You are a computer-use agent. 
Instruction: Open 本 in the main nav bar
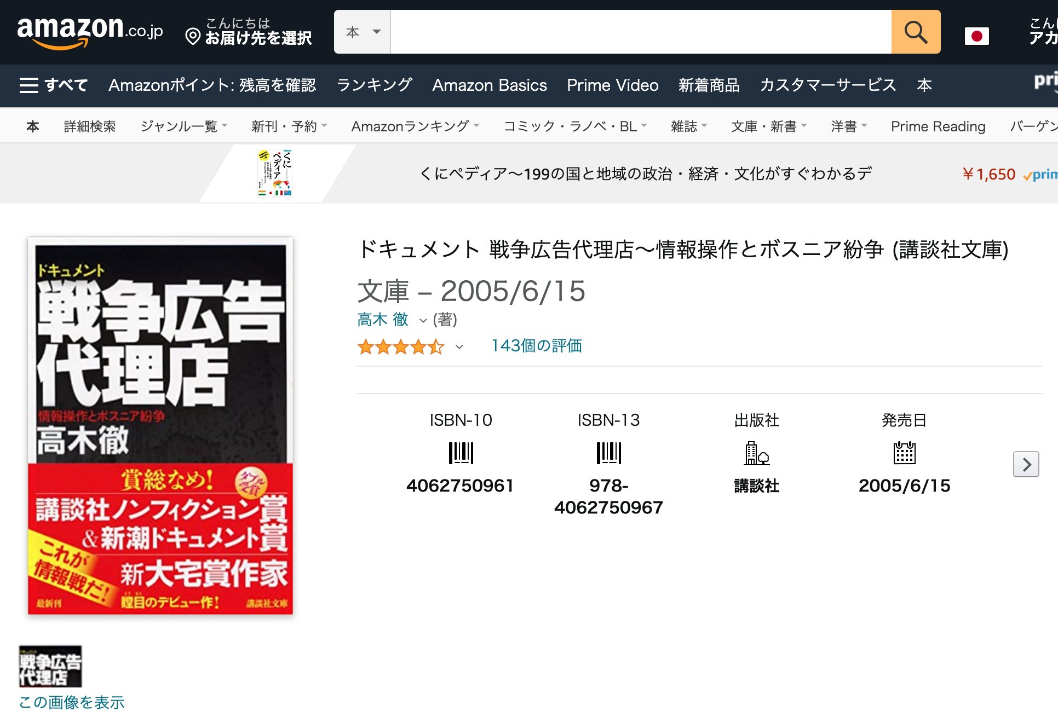924,85
